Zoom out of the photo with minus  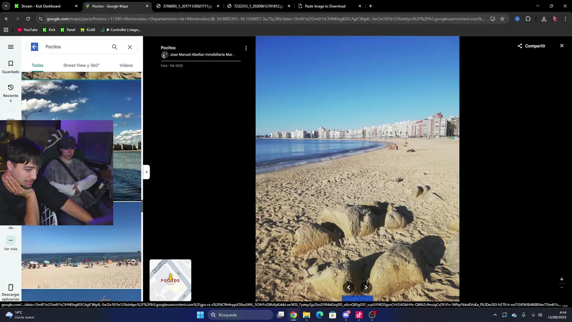pos(562,288)
